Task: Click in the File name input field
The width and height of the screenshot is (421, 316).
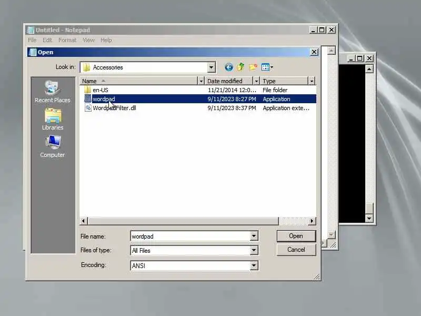Action: pyautogui.click(x=190, y=236)
